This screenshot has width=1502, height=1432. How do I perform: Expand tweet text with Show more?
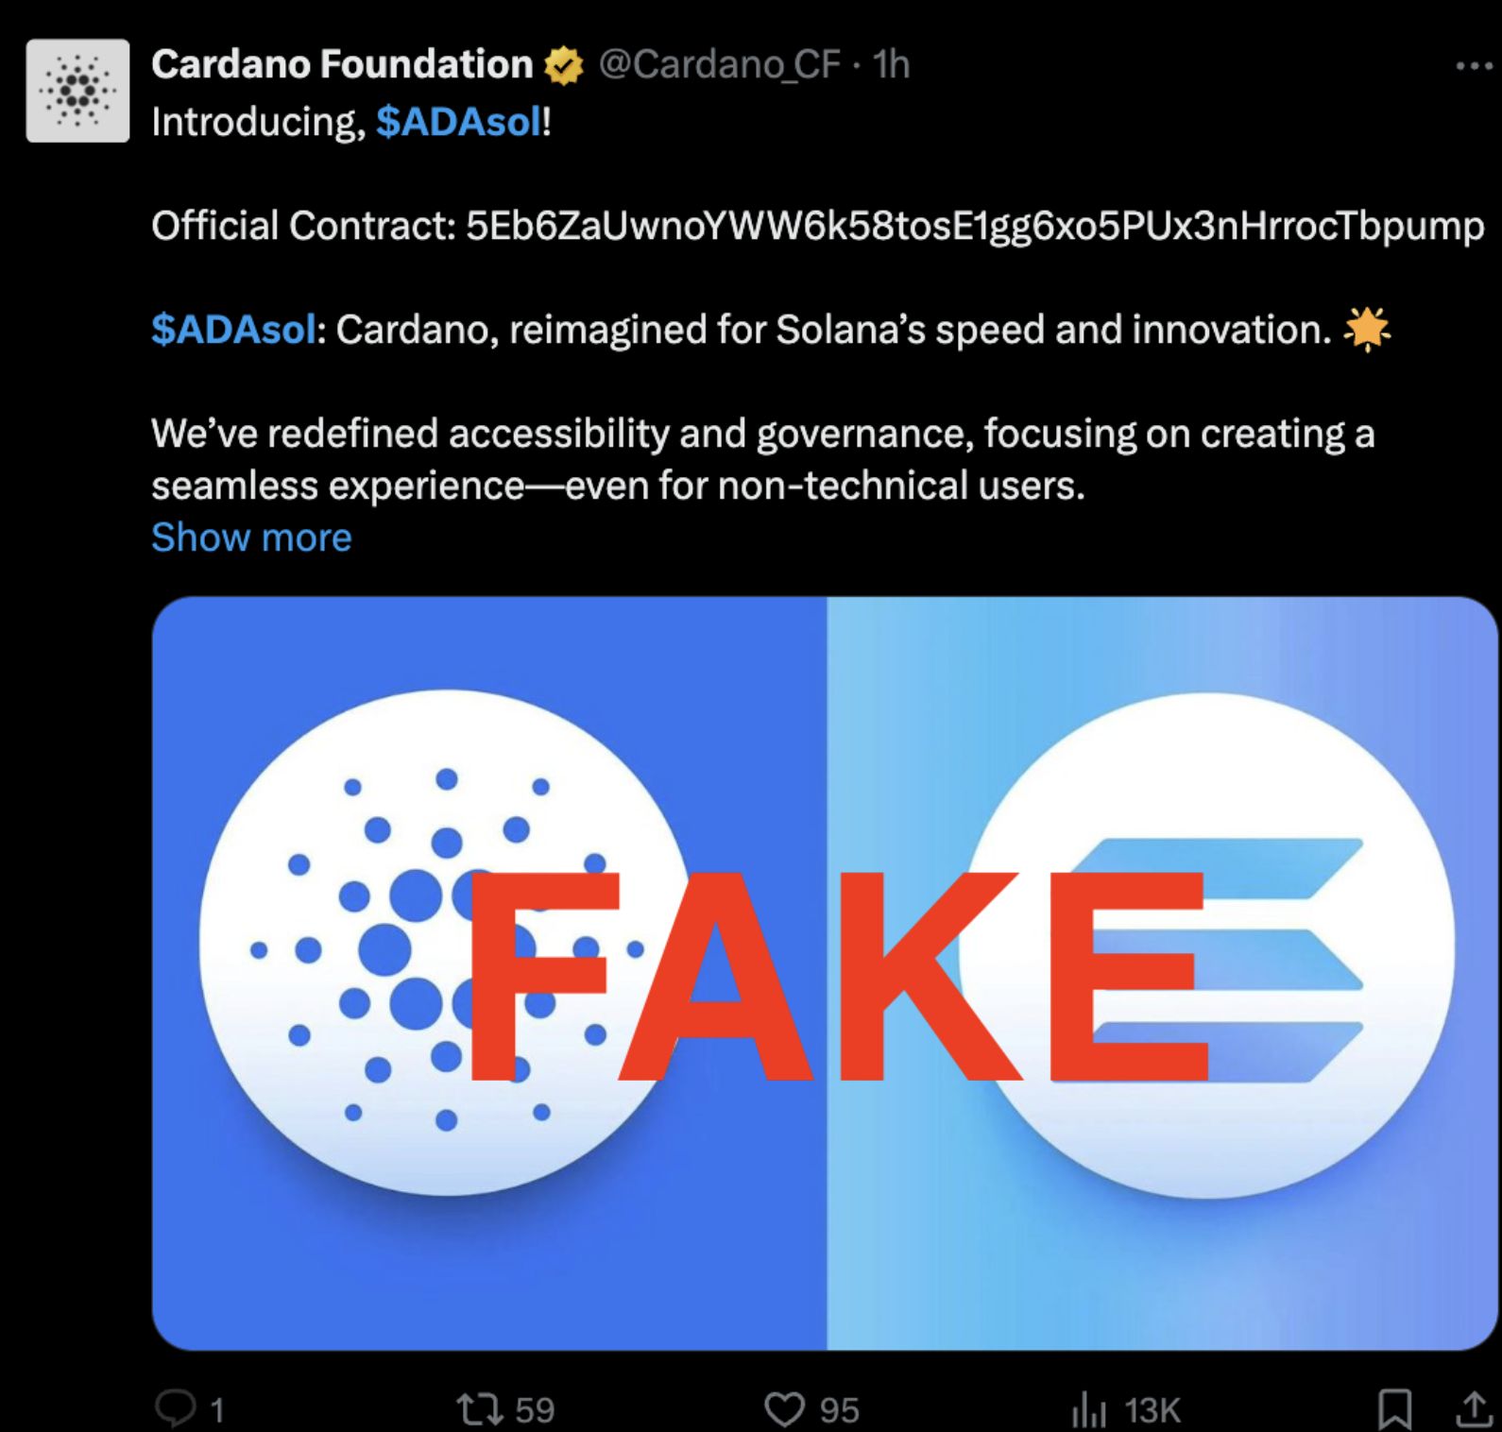251,537
